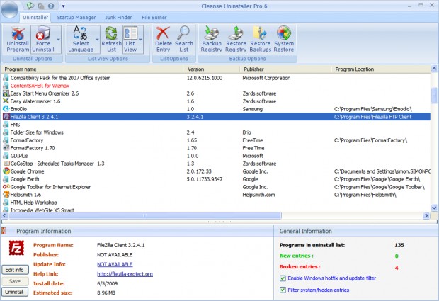Image resolution: width=439 pixels, height=301 pixels.
Task: Select the FileZilla Client 3.2.4.1 row
Action: click(x=216, y=117)
